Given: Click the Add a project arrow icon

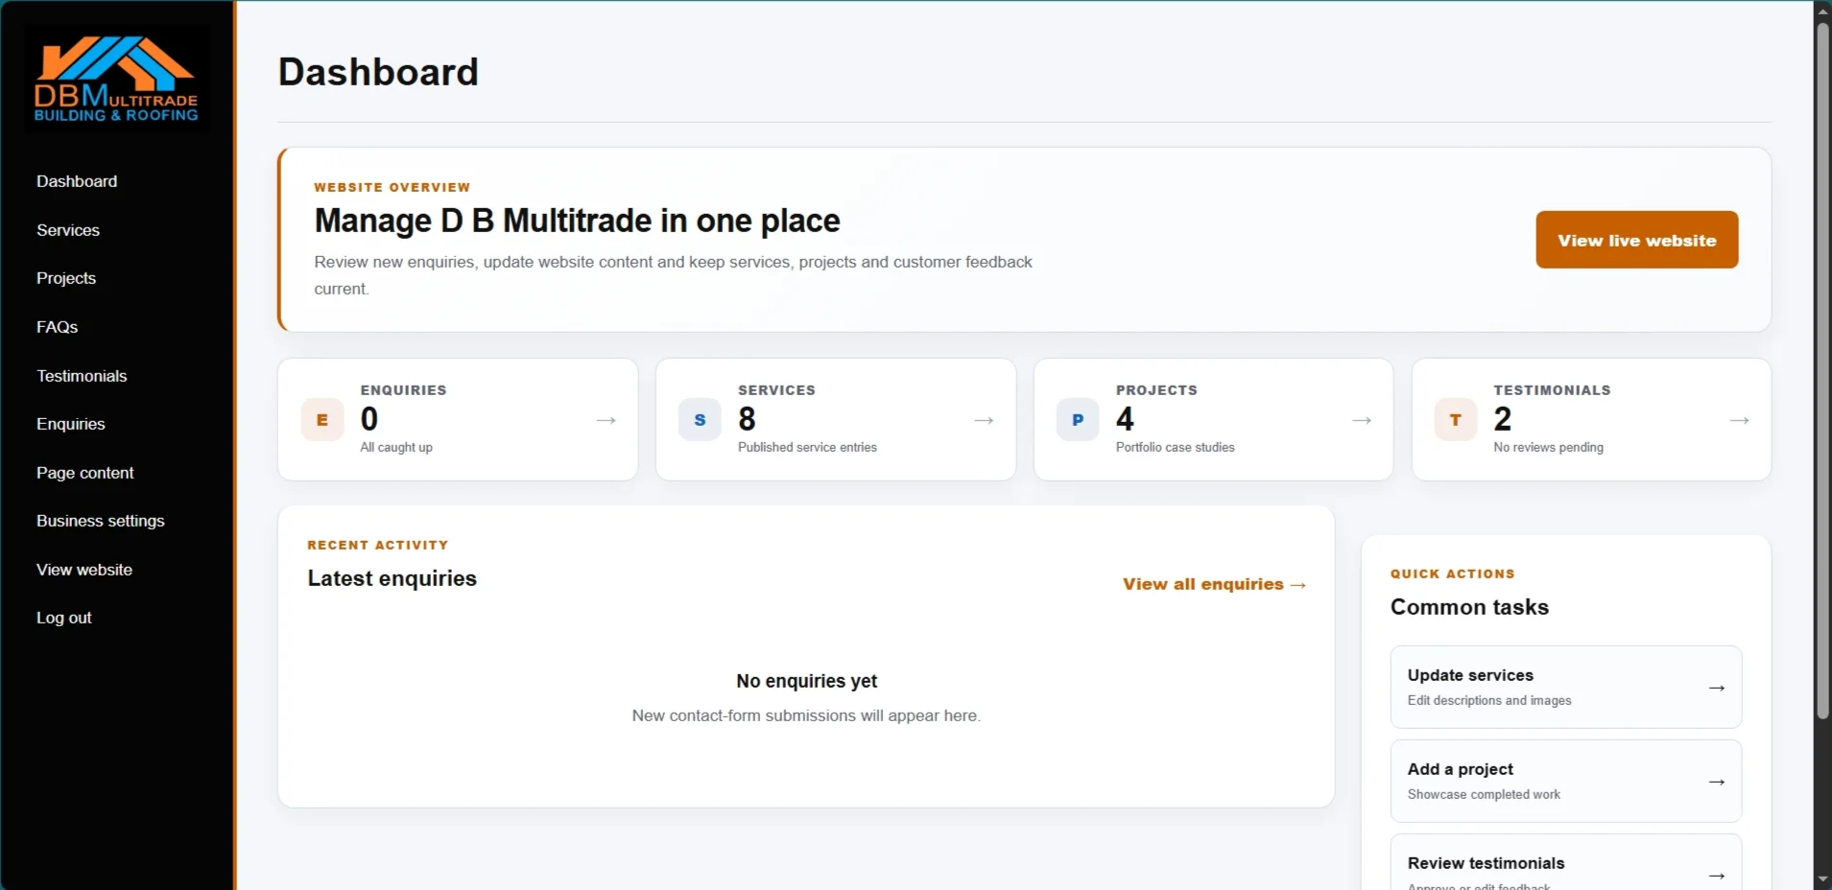Looking at the screenshot, I should coord(1717,782).
